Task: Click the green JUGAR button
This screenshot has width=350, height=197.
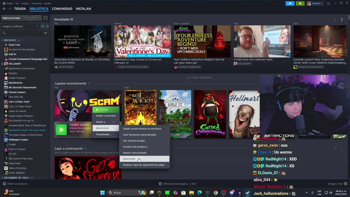Action: [x=106, y=110]
